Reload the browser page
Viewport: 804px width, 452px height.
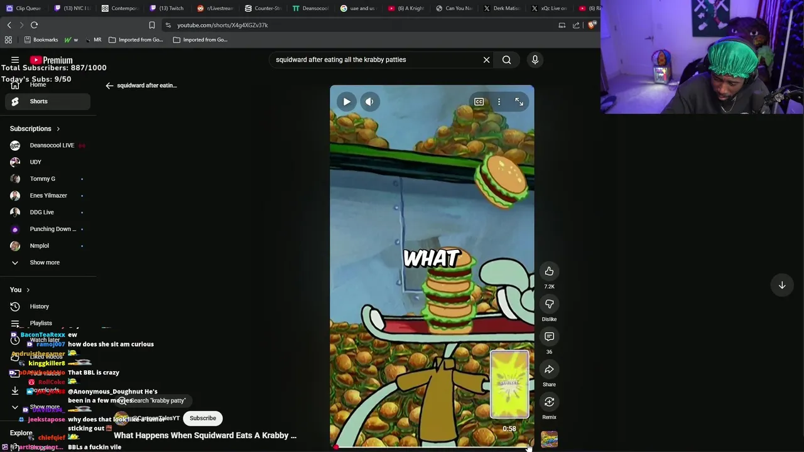point(34,25)
